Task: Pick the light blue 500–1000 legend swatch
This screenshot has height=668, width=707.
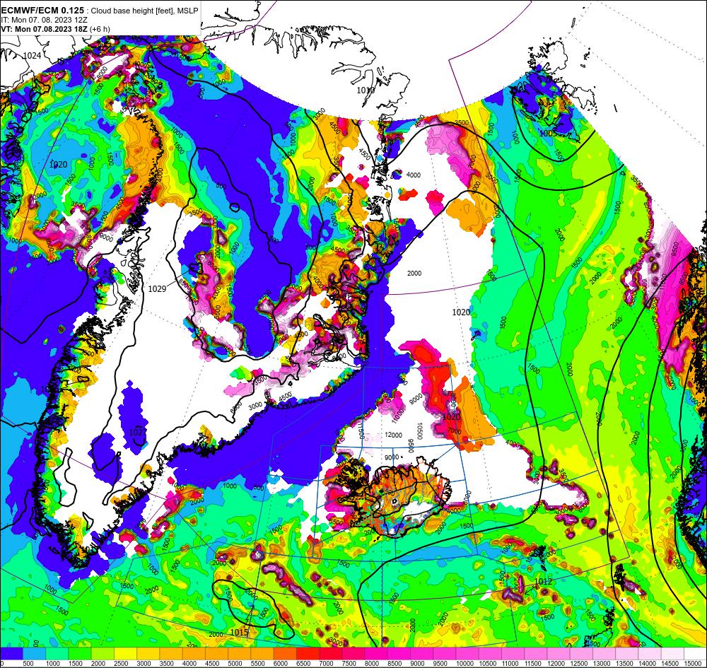Action: tap(34, 654)
